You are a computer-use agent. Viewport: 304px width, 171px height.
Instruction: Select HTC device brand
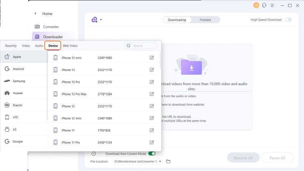(24, 117)
